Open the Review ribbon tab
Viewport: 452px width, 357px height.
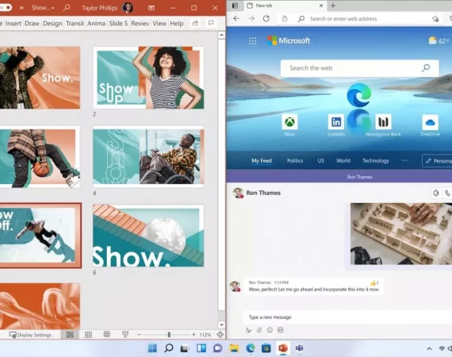140,23
